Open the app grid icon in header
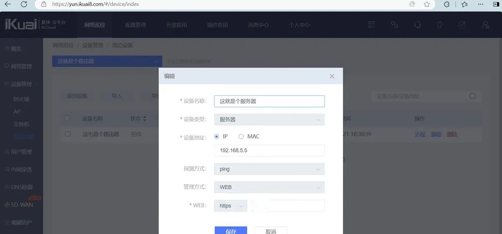The width and height of the screenshot is (502, 234). click(x=371, y=25)
